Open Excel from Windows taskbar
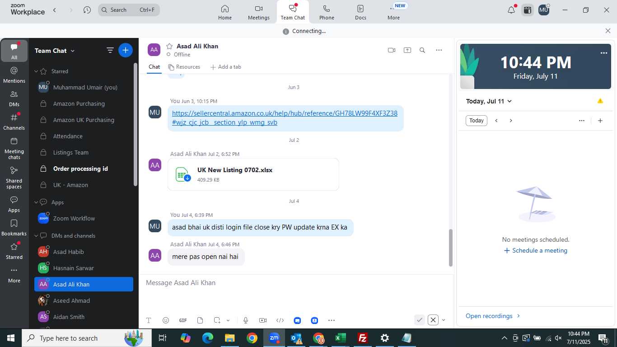Image resolution: width=617 pixels, height=347 pixels. tap(341, 338)
